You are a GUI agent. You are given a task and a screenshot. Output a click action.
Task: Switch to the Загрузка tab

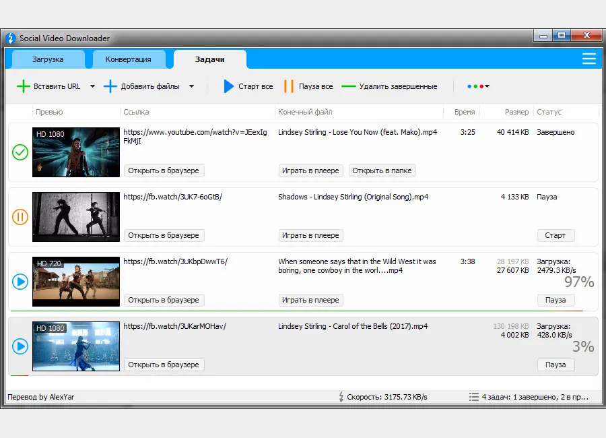pos(48,59)
